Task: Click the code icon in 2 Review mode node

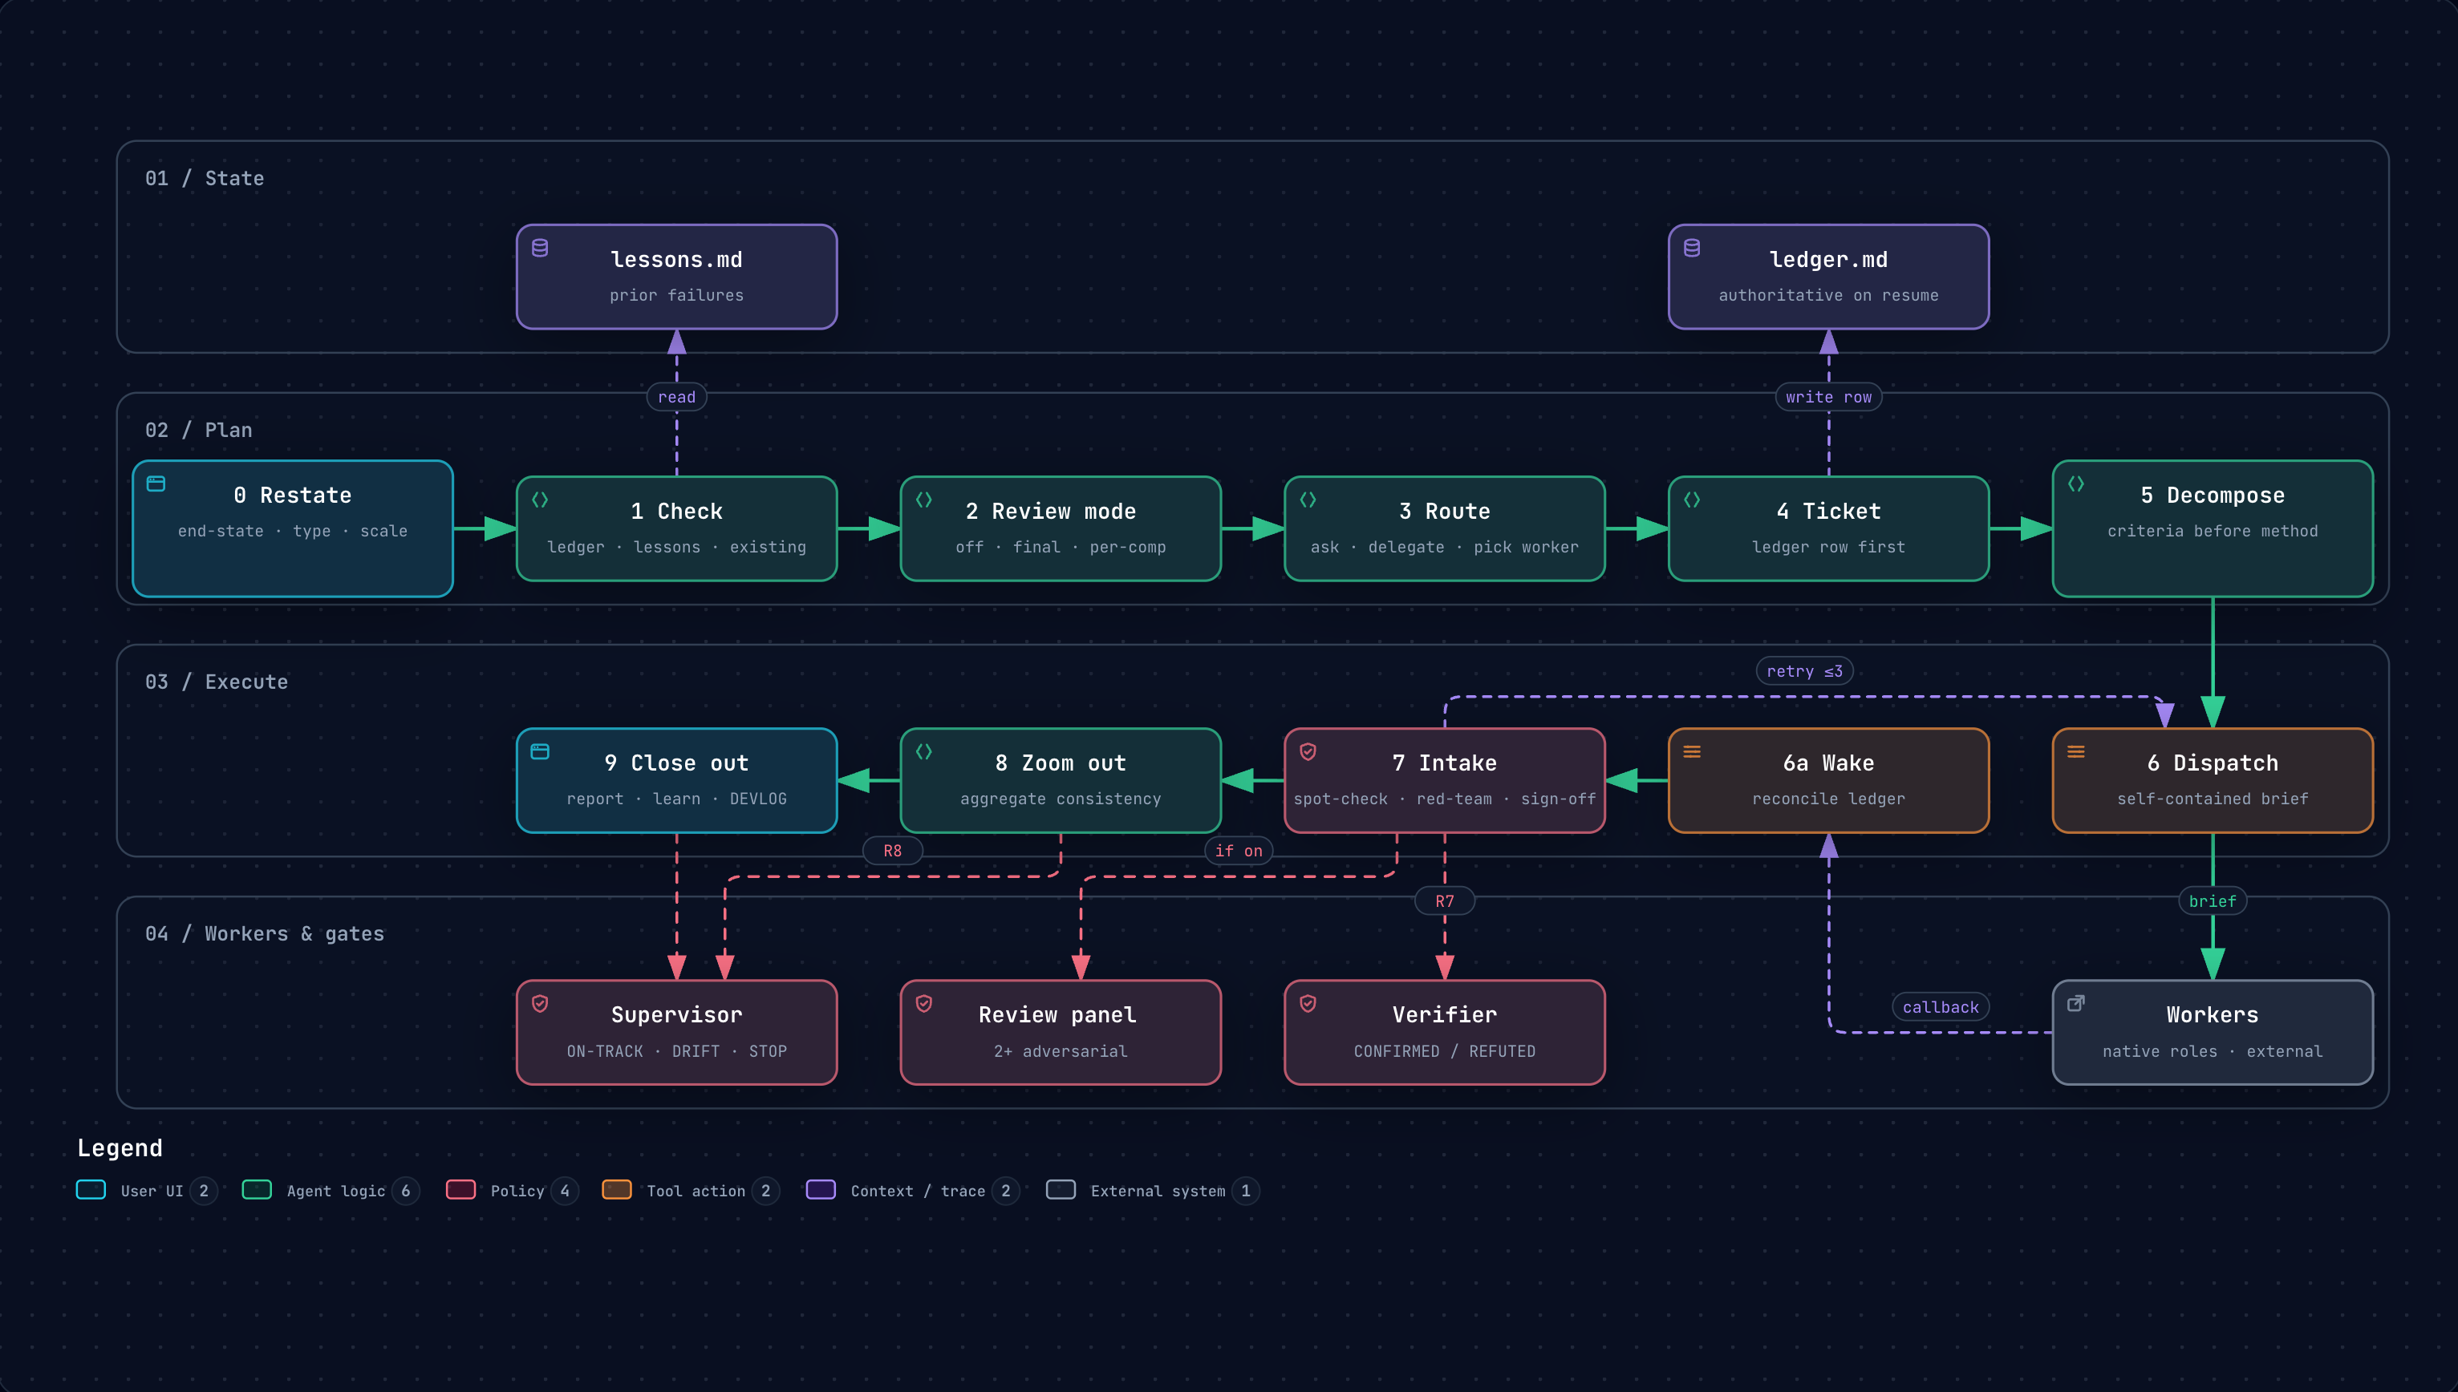Action: click(924, 499)
